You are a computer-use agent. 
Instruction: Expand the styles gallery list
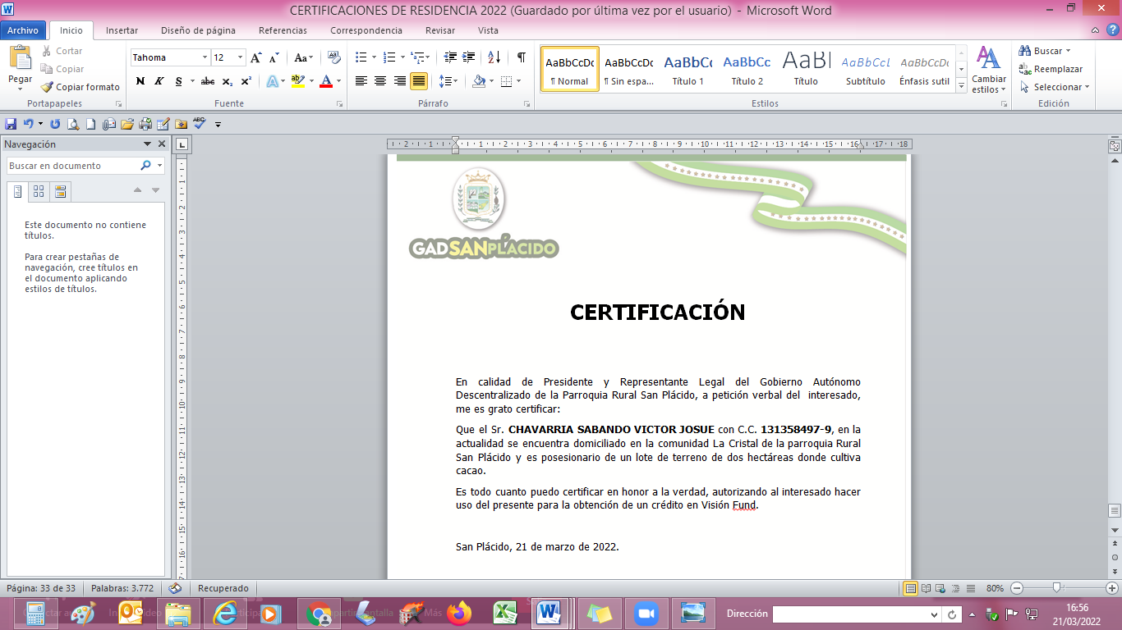(x=961, y=86)
